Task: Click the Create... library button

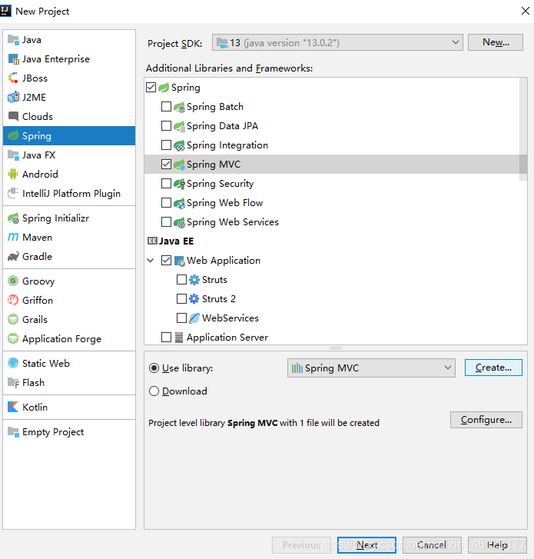Action: point(493,368)
